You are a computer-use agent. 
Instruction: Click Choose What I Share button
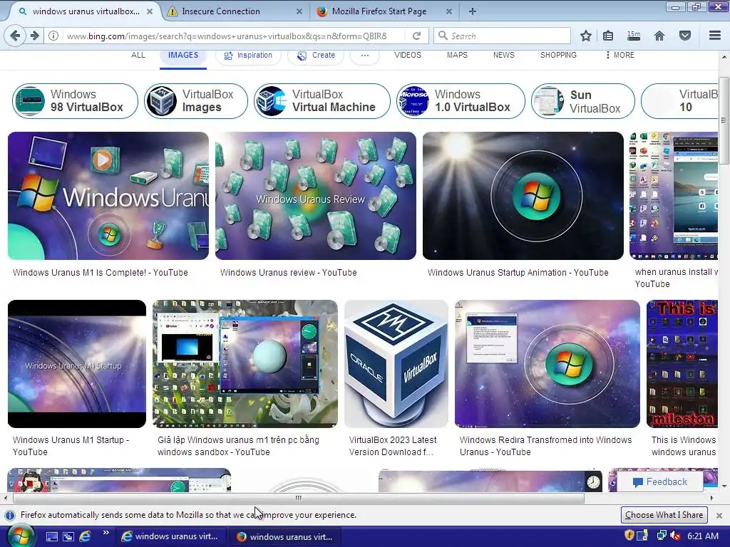point(664,515)
